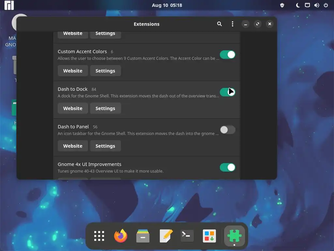Launch the terminal from dock

tap(187, 236)
